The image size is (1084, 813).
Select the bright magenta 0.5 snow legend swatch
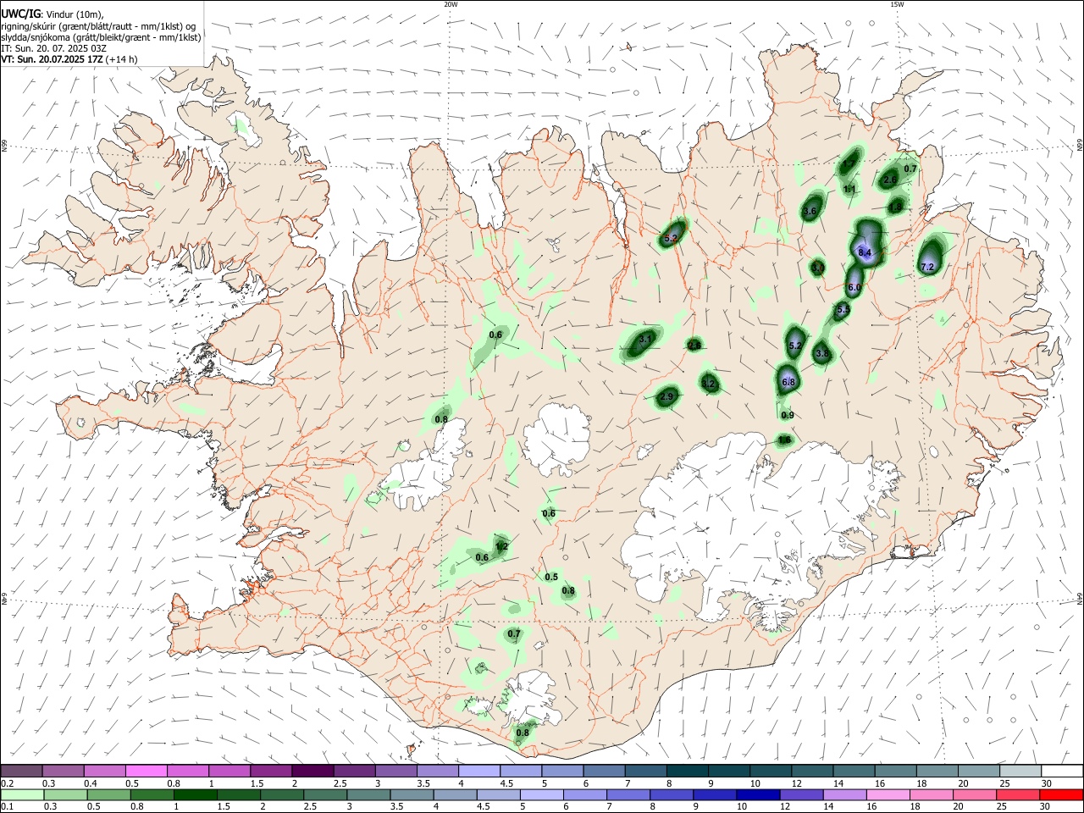146,771
